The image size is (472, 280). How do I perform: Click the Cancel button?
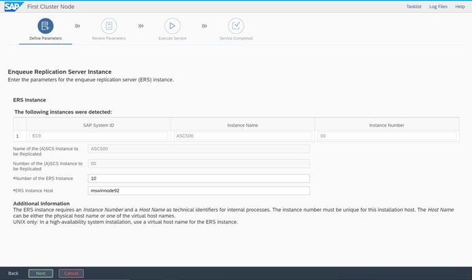pos(71,273)
